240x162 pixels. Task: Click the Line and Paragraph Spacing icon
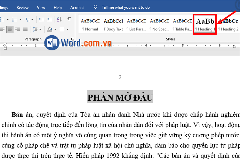click(x=35, y=29)
